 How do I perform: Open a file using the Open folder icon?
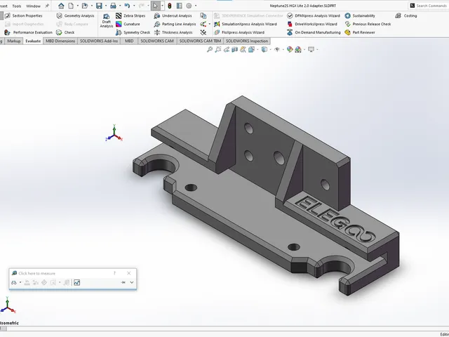(x=84, y=6)
